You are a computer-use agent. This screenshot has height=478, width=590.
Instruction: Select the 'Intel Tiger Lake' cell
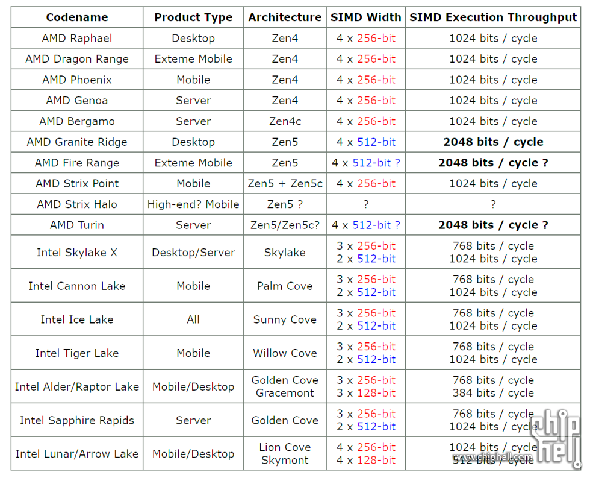point(77,353)
